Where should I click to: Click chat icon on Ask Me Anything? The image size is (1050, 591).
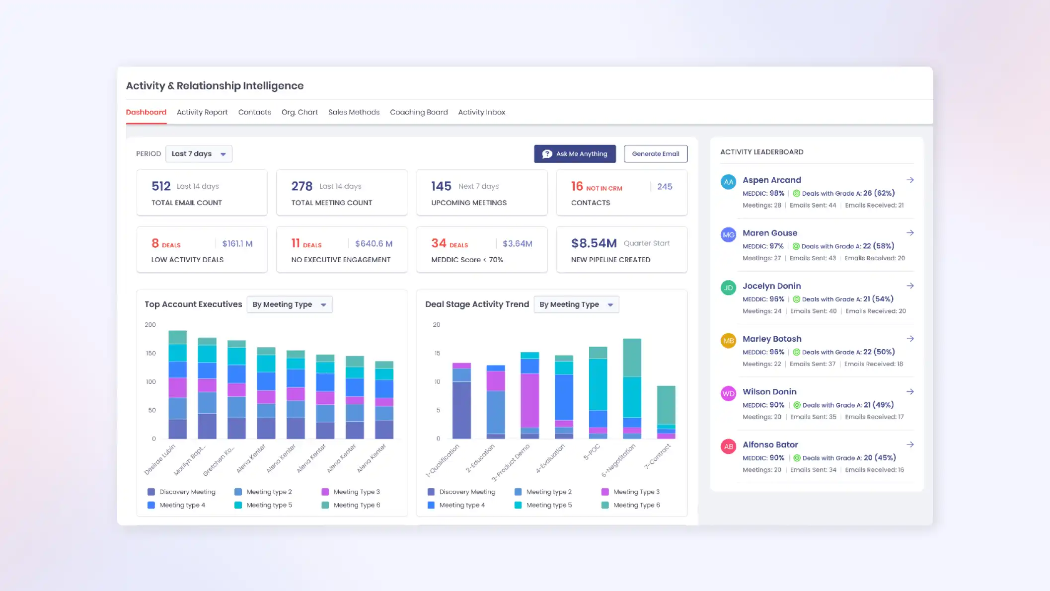[547, 154]
